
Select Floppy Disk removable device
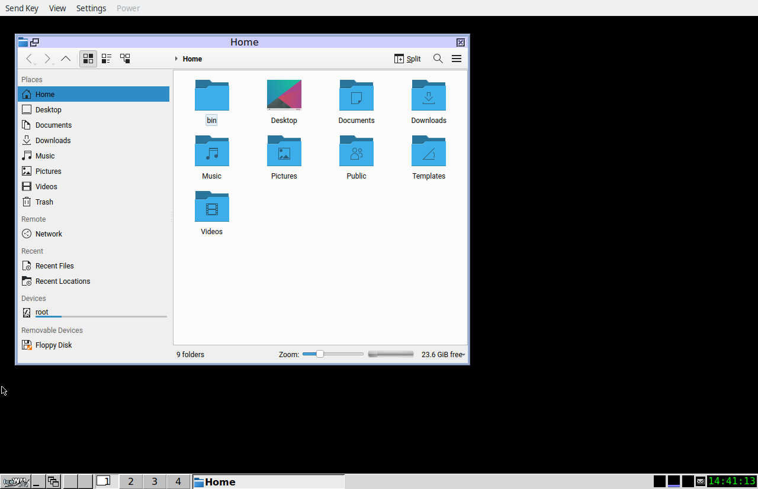94,345
